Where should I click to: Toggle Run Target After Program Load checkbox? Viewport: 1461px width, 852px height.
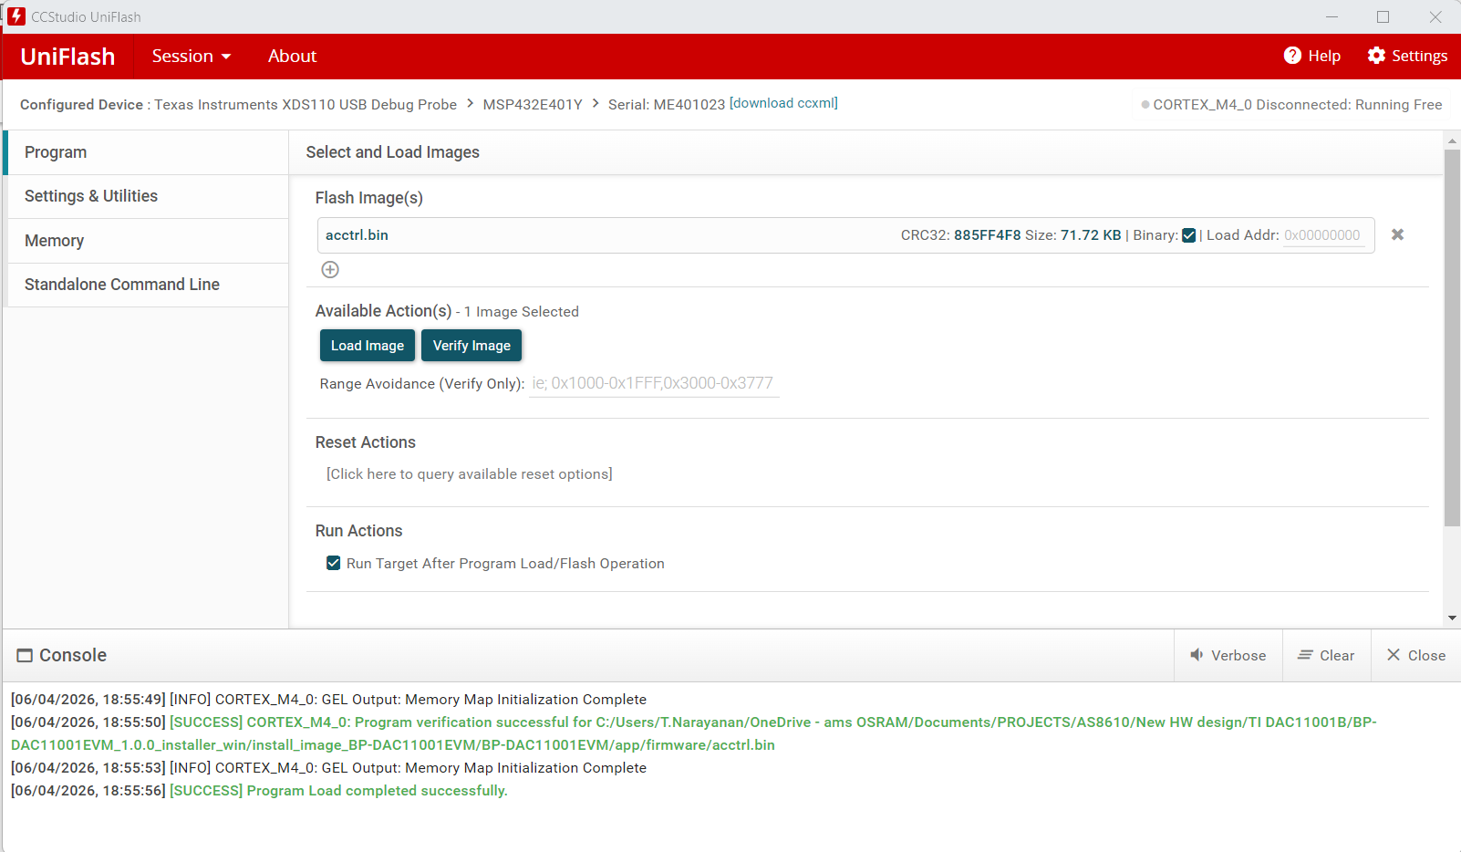pos(334,563)
